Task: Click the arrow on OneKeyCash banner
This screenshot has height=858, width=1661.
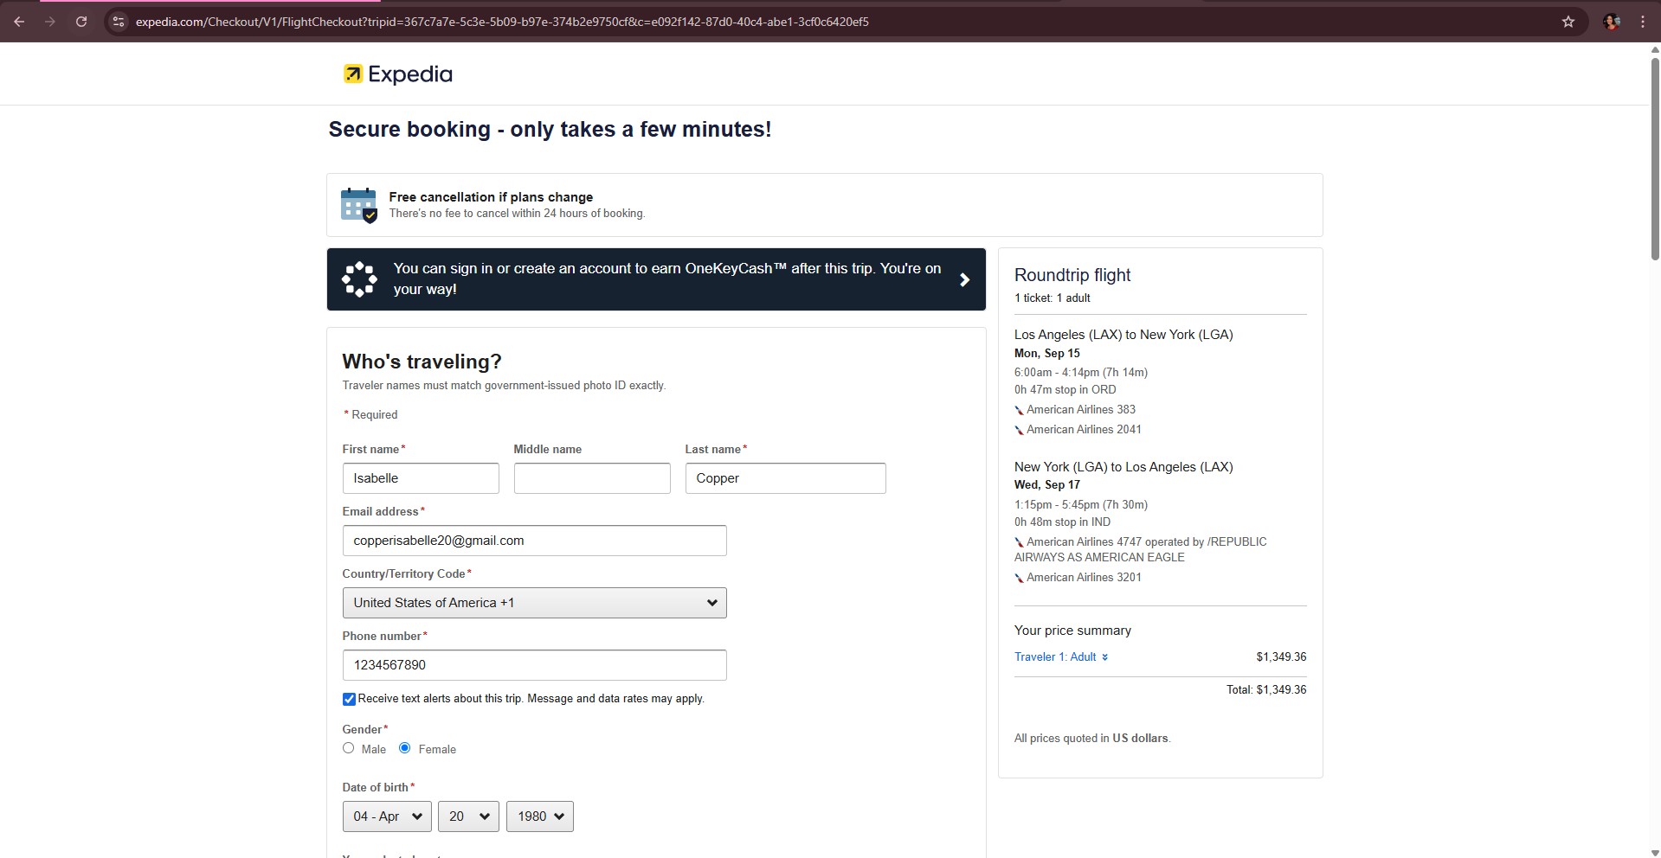Action: point(964,279)
